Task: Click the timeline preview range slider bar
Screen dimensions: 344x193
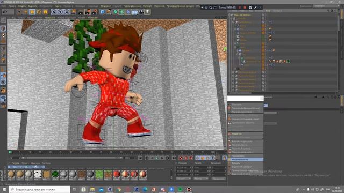Action: click(72, 158)
